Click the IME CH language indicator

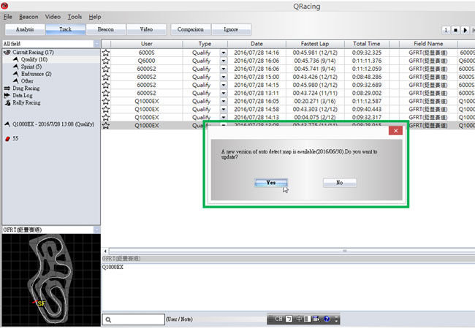[278, 319]
